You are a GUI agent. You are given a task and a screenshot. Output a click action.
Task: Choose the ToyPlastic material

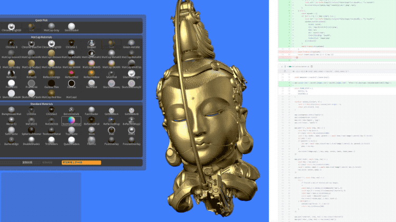pyautogui.click(x=71, y=131)
